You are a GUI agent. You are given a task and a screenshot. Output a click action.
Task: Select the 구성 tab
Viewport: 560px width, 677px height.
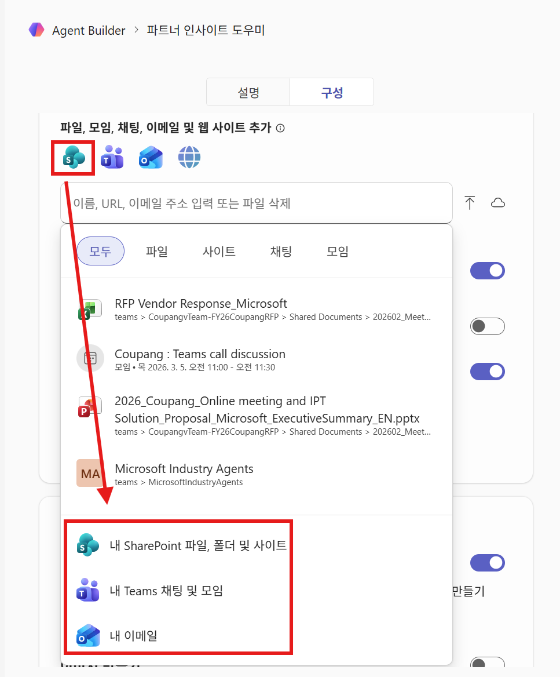[332, 92]
